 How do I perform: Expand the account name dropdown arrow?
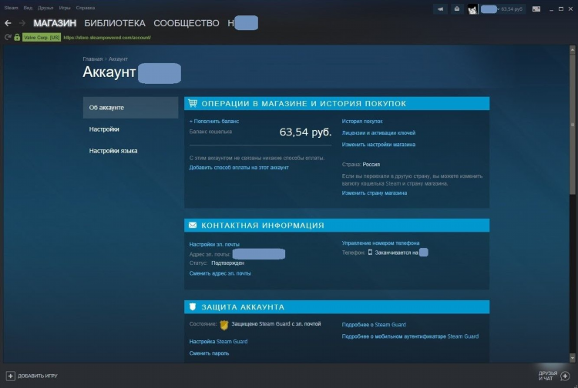click(x=498, y=9)
